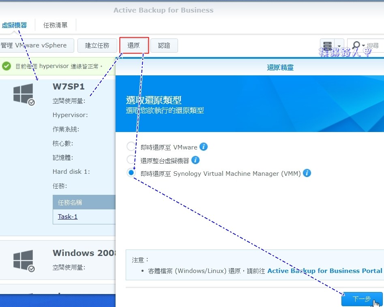The height and width of the screenshot is (307, 384).
Task: Click the green hypervisor status check icon
Action: click(x=6, y=66)
